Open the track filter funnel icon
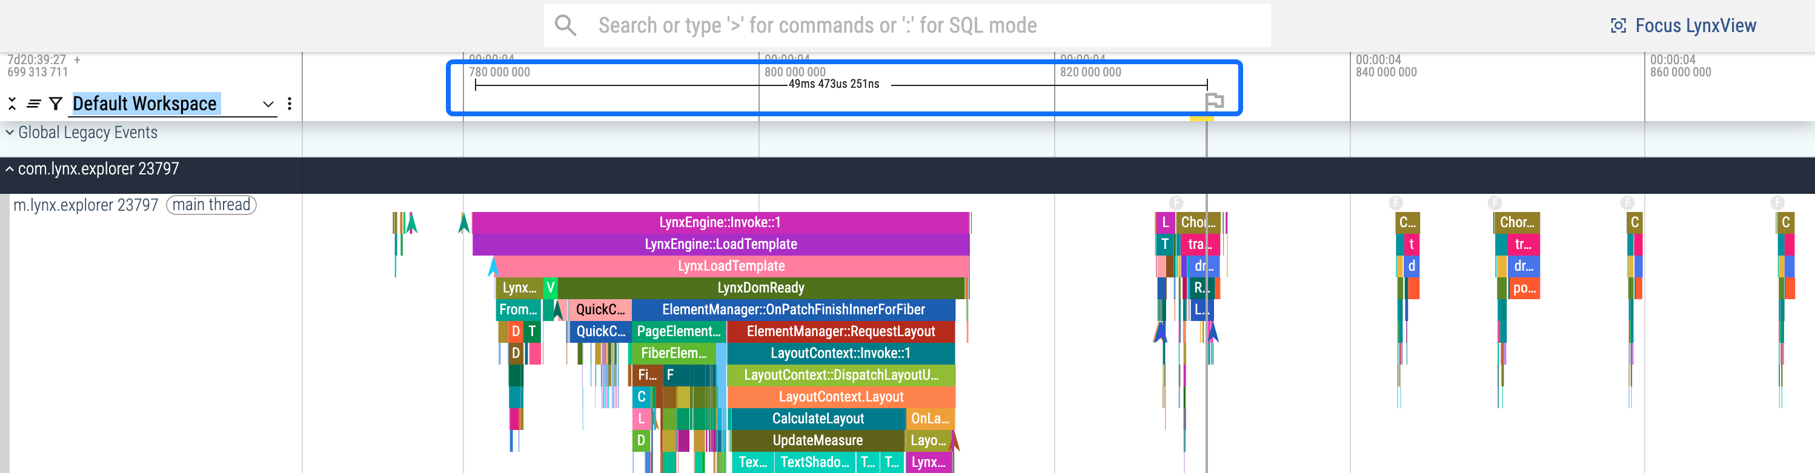 coord(56,104)
